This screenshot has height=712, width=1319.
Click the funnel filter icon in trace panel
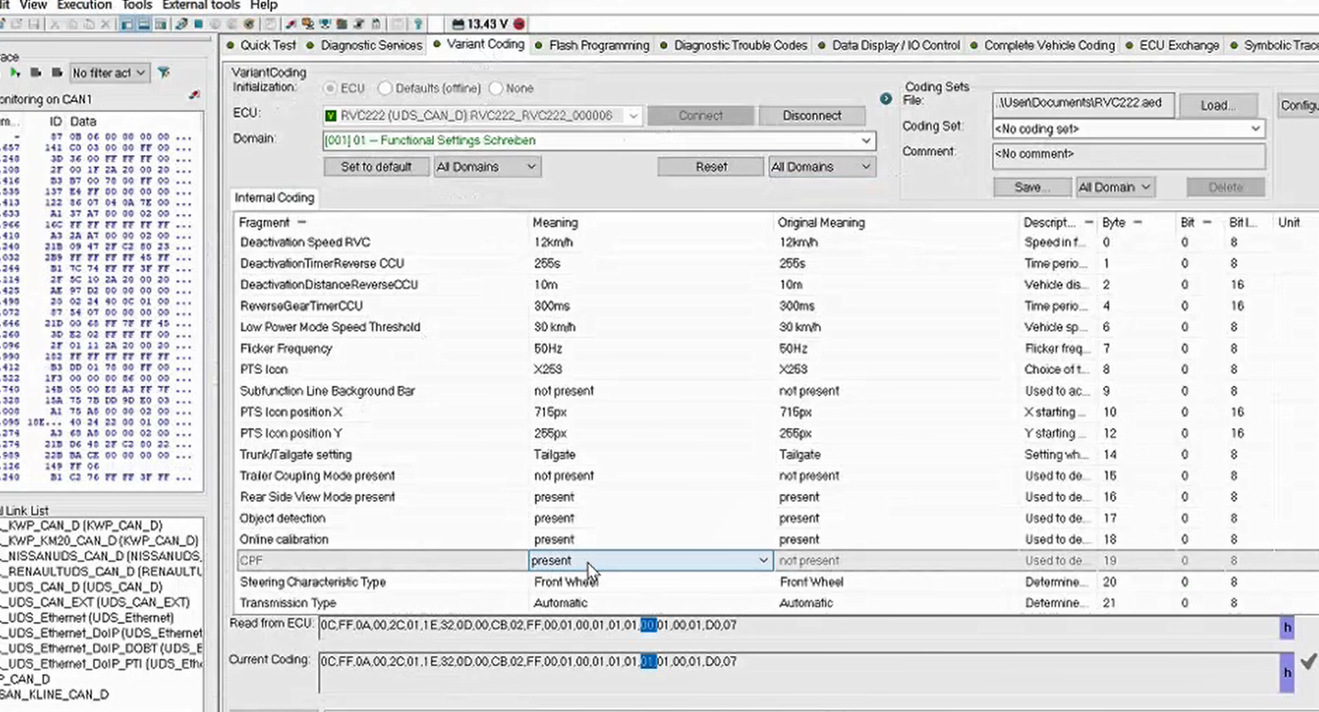(x=163, y=73)
